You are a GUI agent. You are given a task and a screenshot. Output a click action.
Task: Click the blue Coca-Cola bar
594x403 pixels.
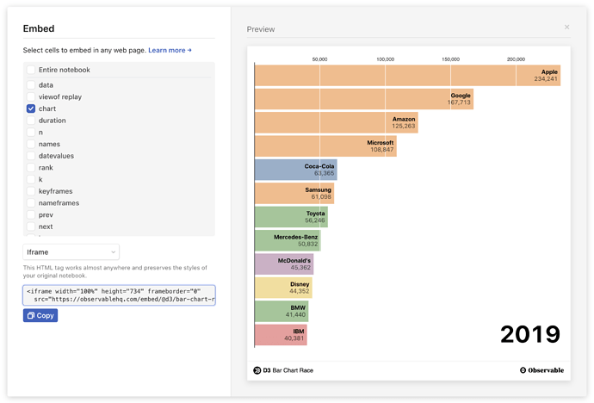(295, 169)
